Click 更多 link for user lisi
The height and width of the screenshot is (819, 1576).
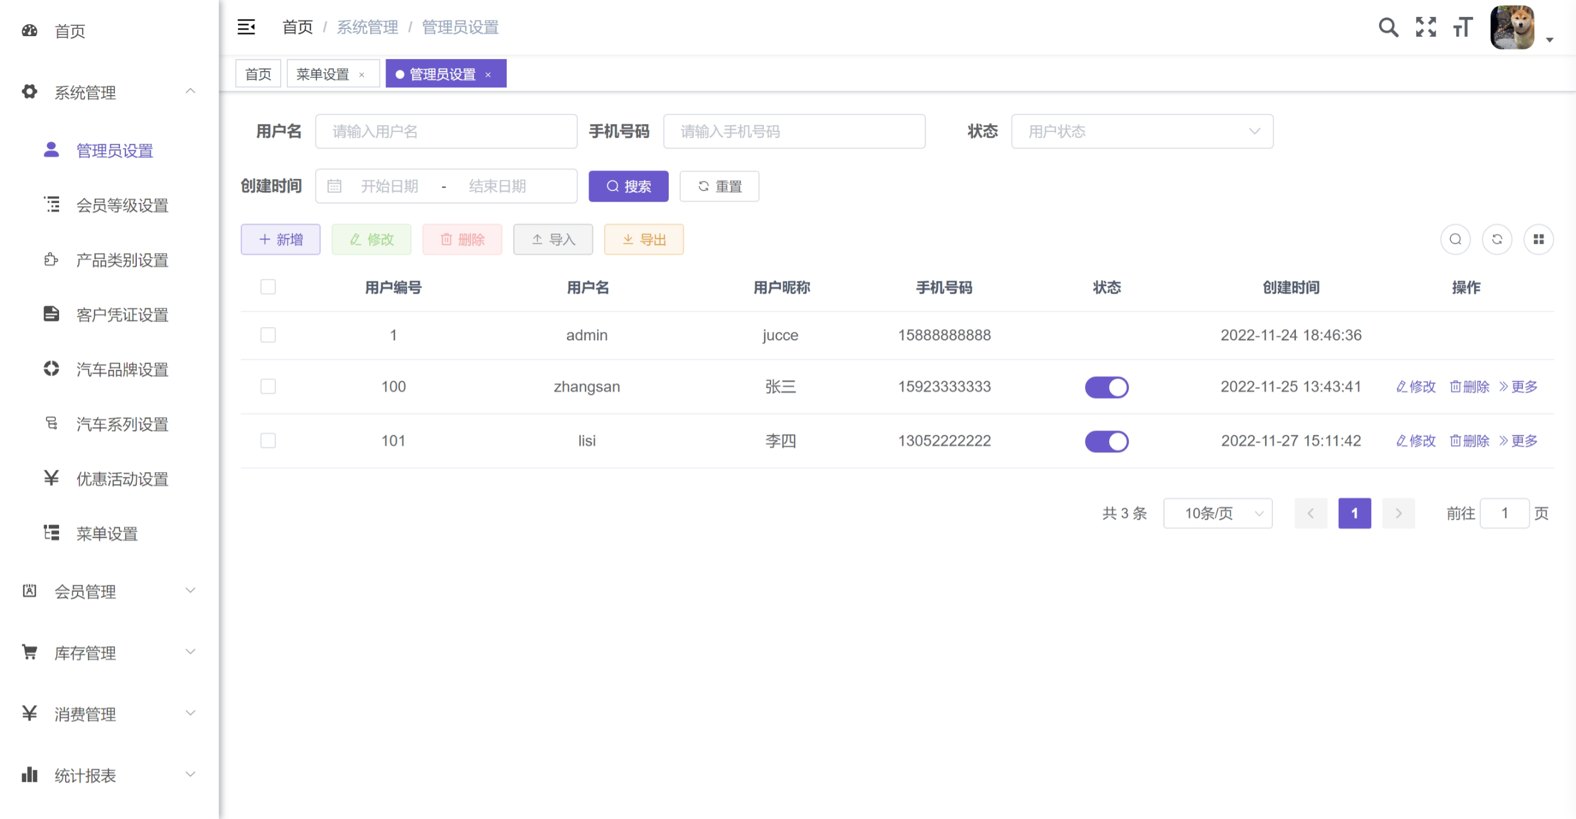[1518, 441]
